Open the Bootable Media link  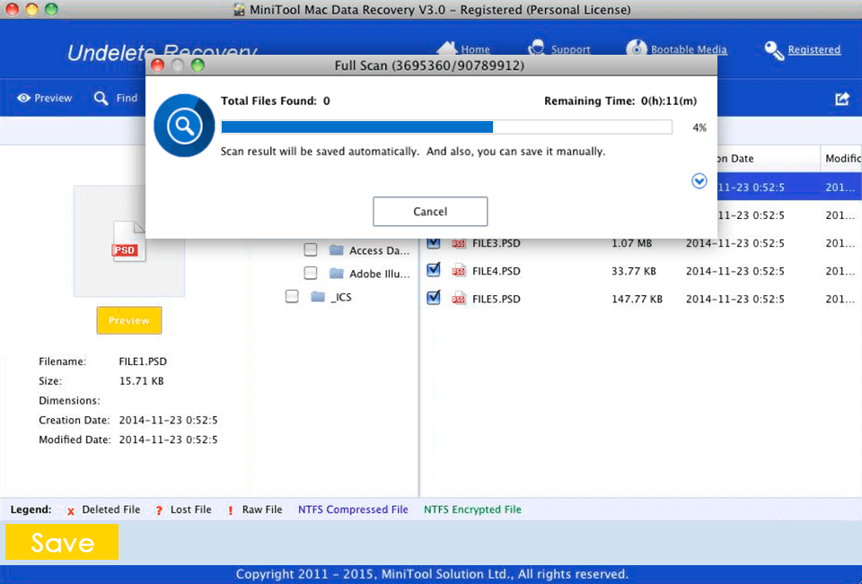pos(689,49)
